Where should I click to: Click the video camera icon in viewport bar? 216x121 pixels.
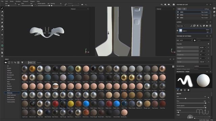[169, 4]
